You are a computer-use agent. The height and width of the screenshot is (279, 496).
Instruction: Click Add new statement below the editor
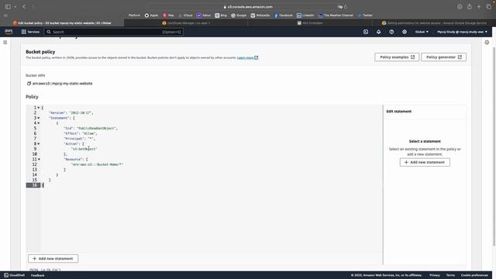pos(53,259)
